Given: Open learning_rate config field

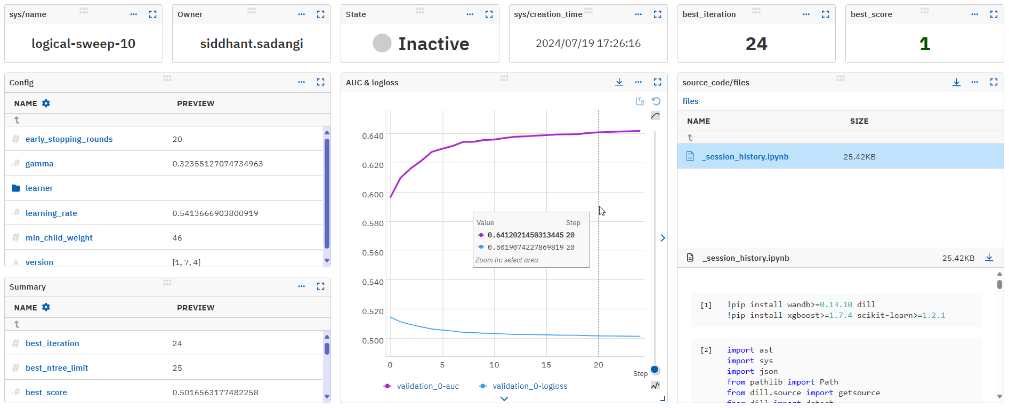Looking at the screenshot, I should click(51, 213).
